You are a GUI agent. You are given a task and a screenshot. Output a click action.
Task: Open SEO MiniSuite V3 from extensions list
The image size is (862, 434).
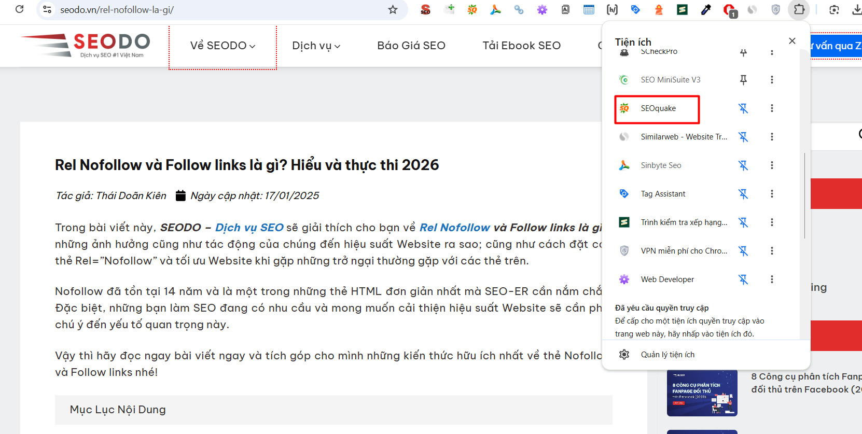tap(670, 80)
